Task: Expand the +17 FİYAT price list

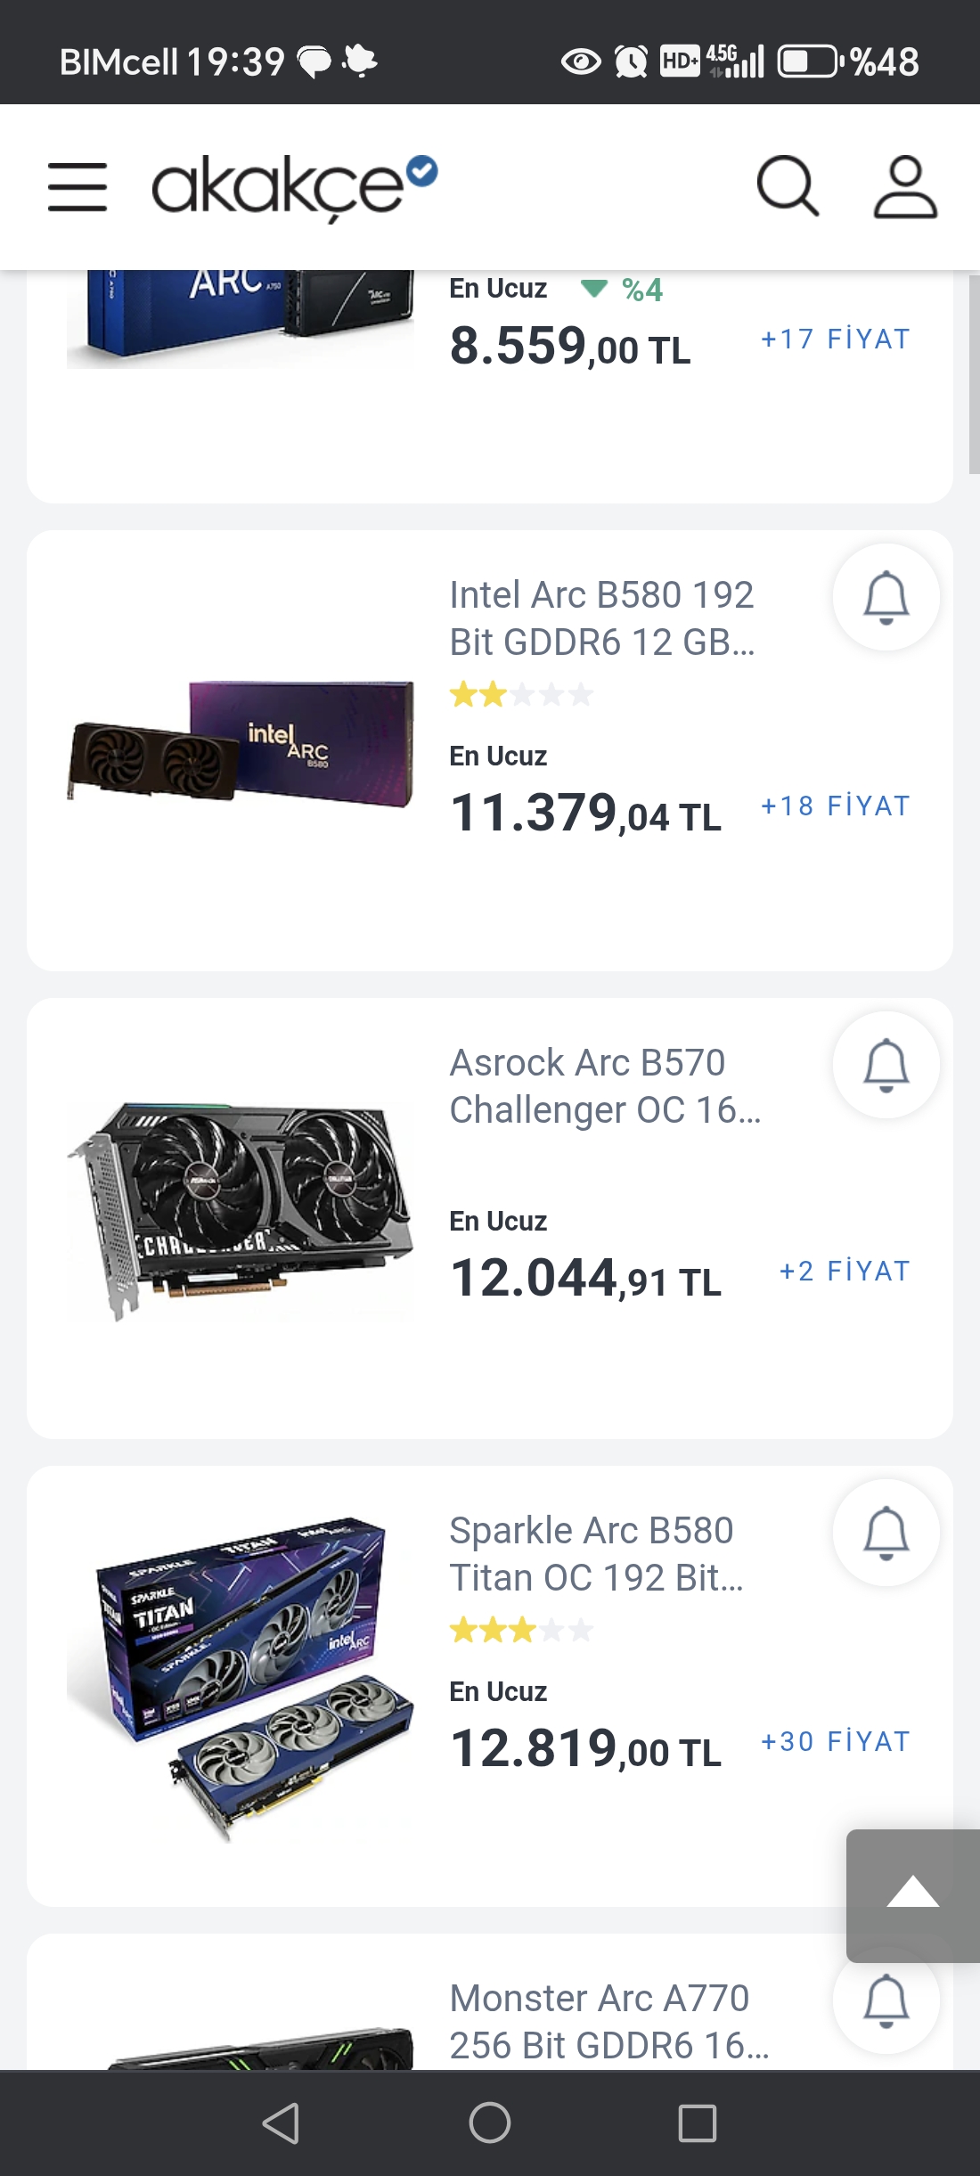Action: pos(835,339)
